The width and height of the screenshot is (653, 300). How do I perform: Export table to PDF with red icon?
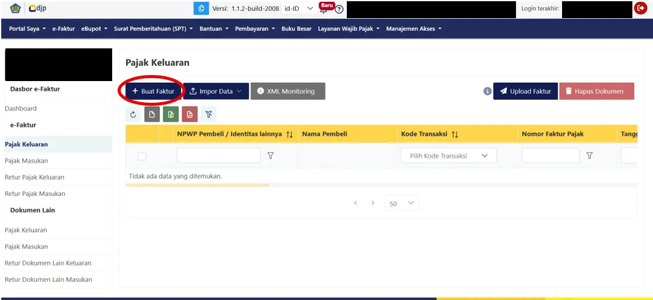click(189, 114)
